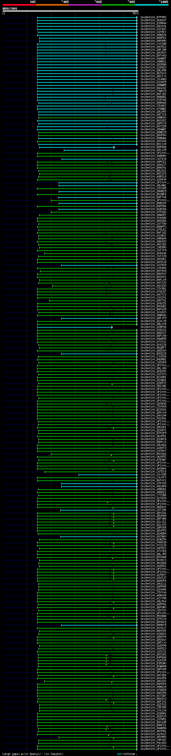The height and width of the screenshot is (756, 171).
Task: Select hit label UniRef100_B2BXQ4
Action: click(x=153, y=209)
